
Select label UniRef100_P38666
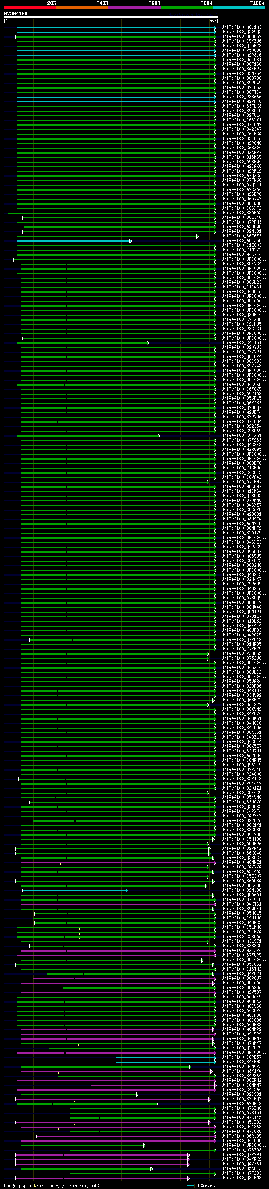click(x=241, y=97)
